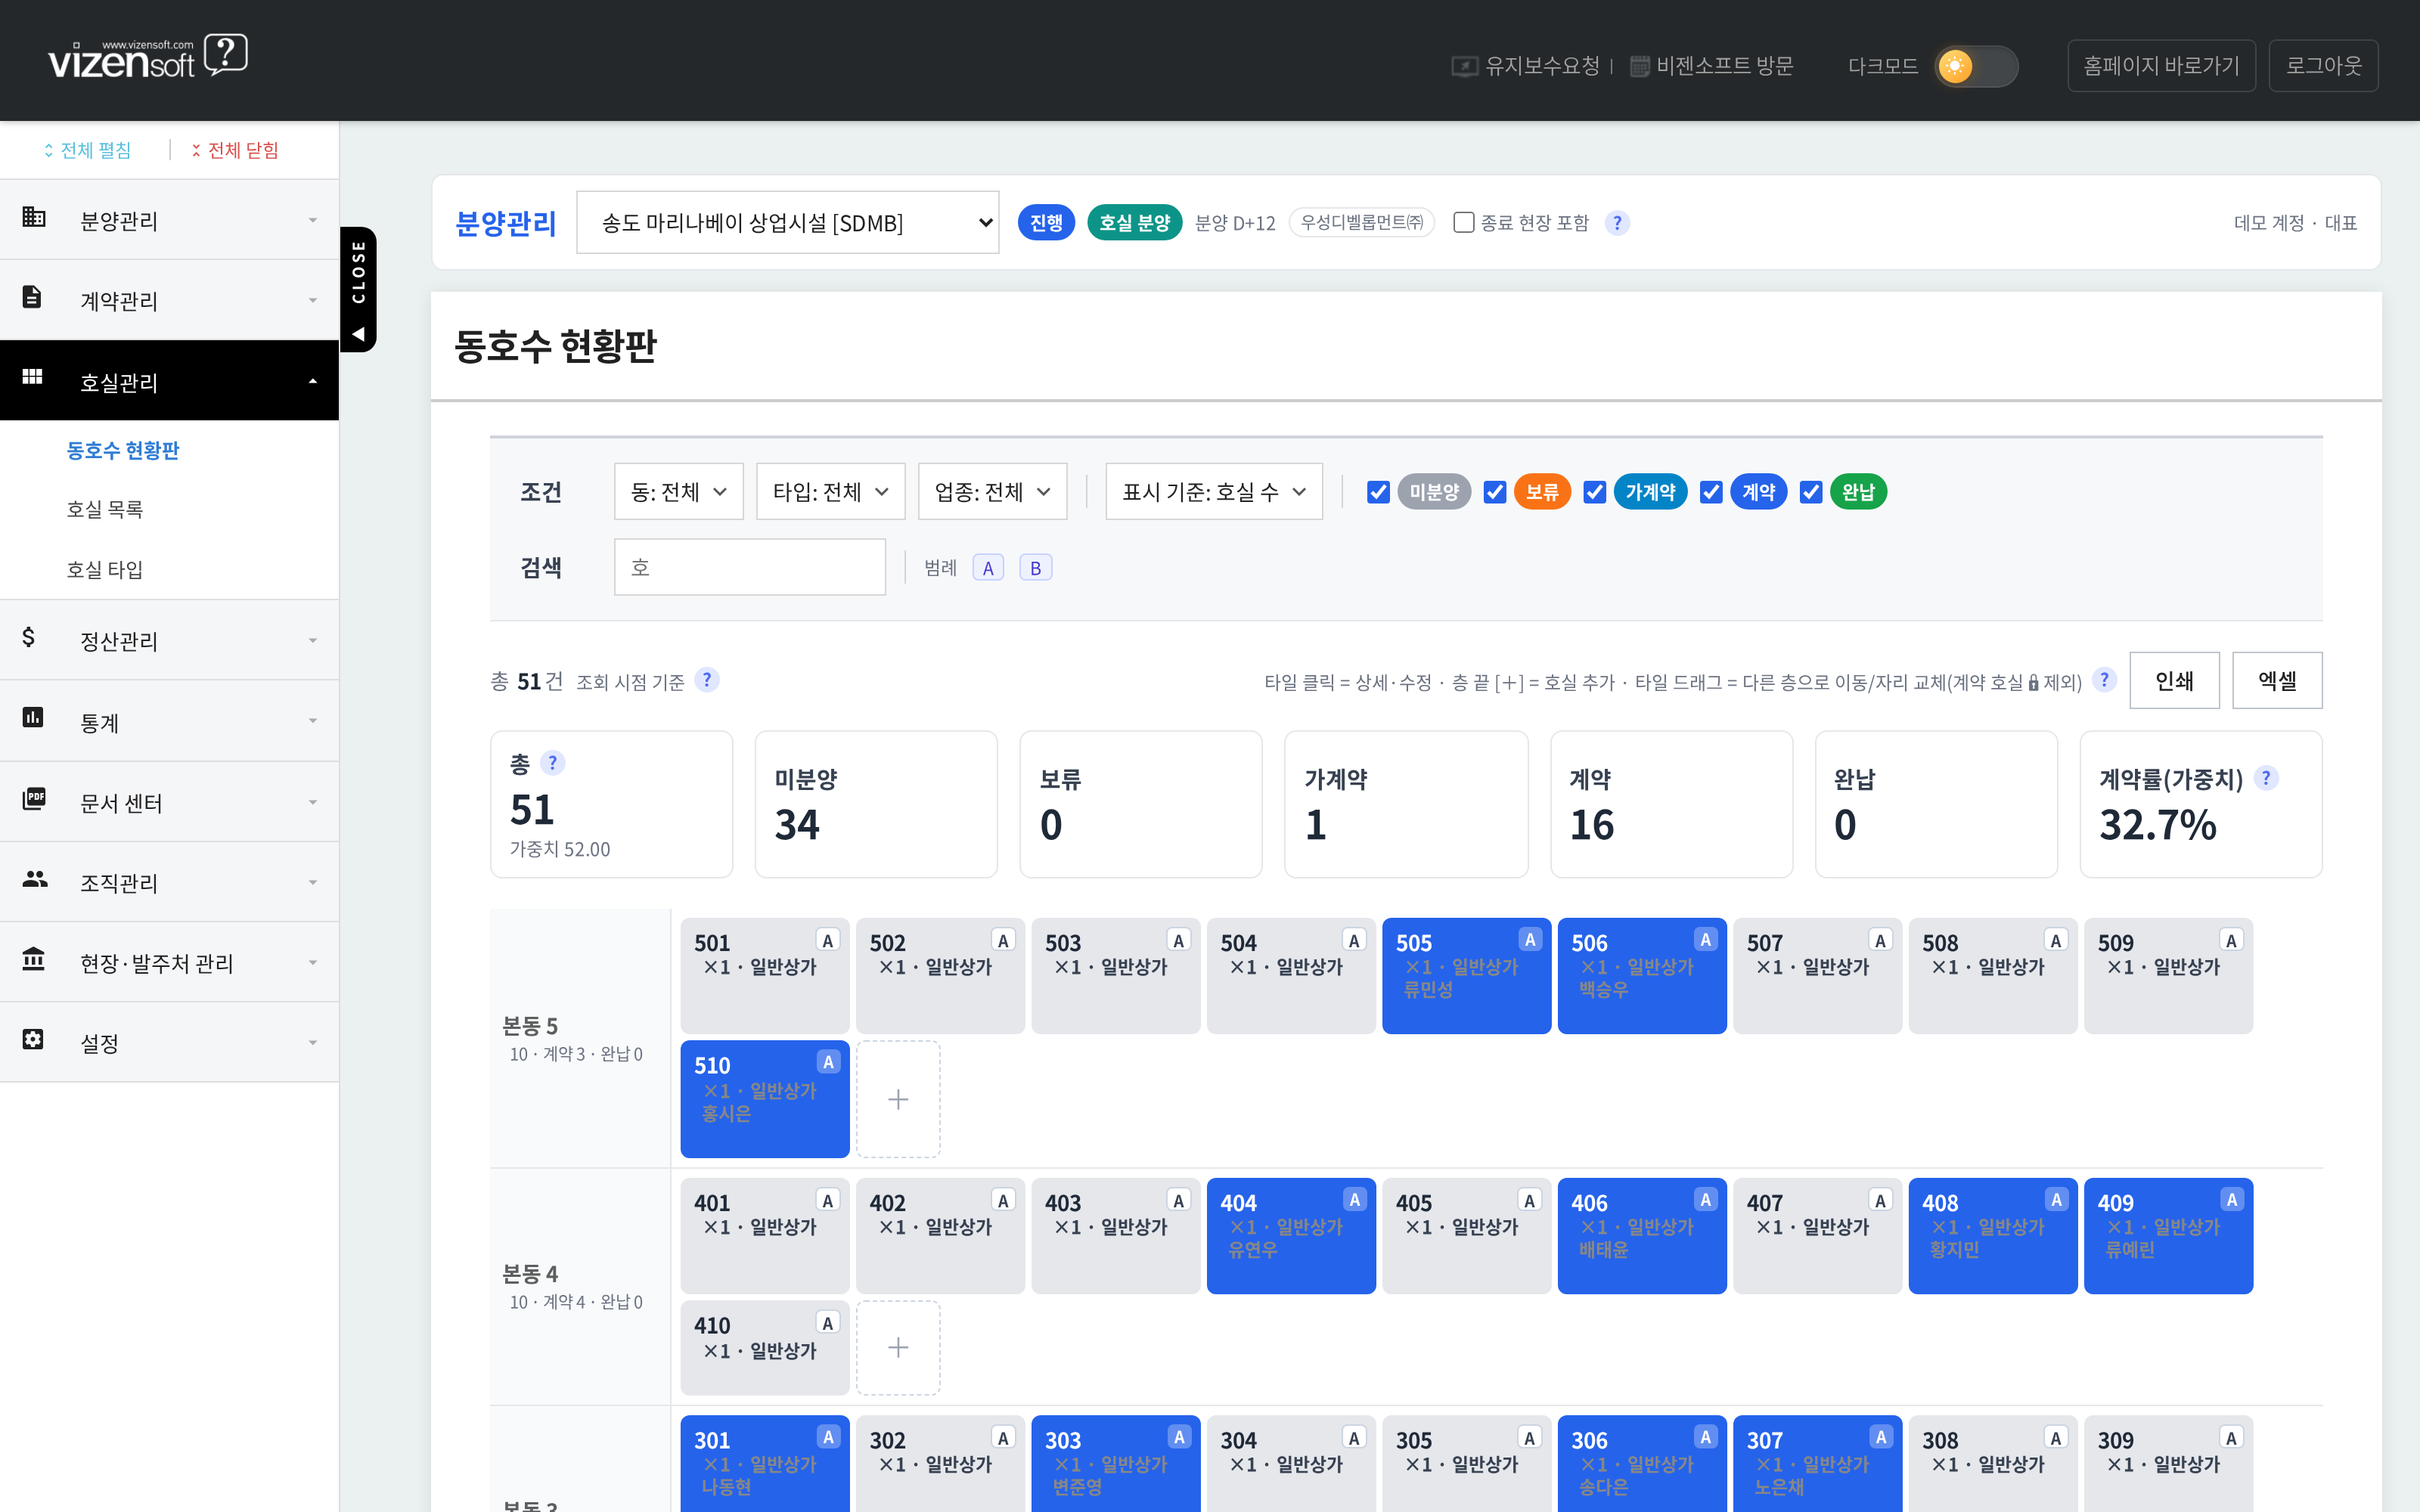The height and width of the screenshot is (1512, 2420).
Task: Click the 호실 분양 green badge
Action: [x=1134, y=222]
